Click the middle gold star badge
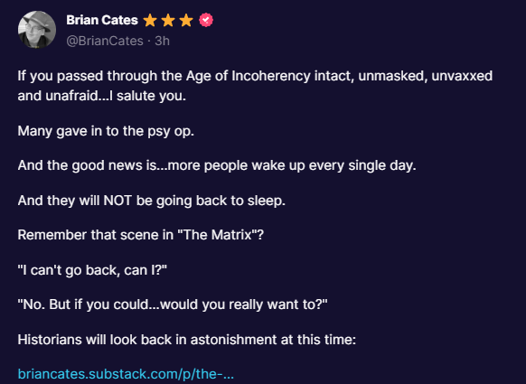The height and width of the screenshot is (384, 526). pyautogui.click(x=168, y=21)
